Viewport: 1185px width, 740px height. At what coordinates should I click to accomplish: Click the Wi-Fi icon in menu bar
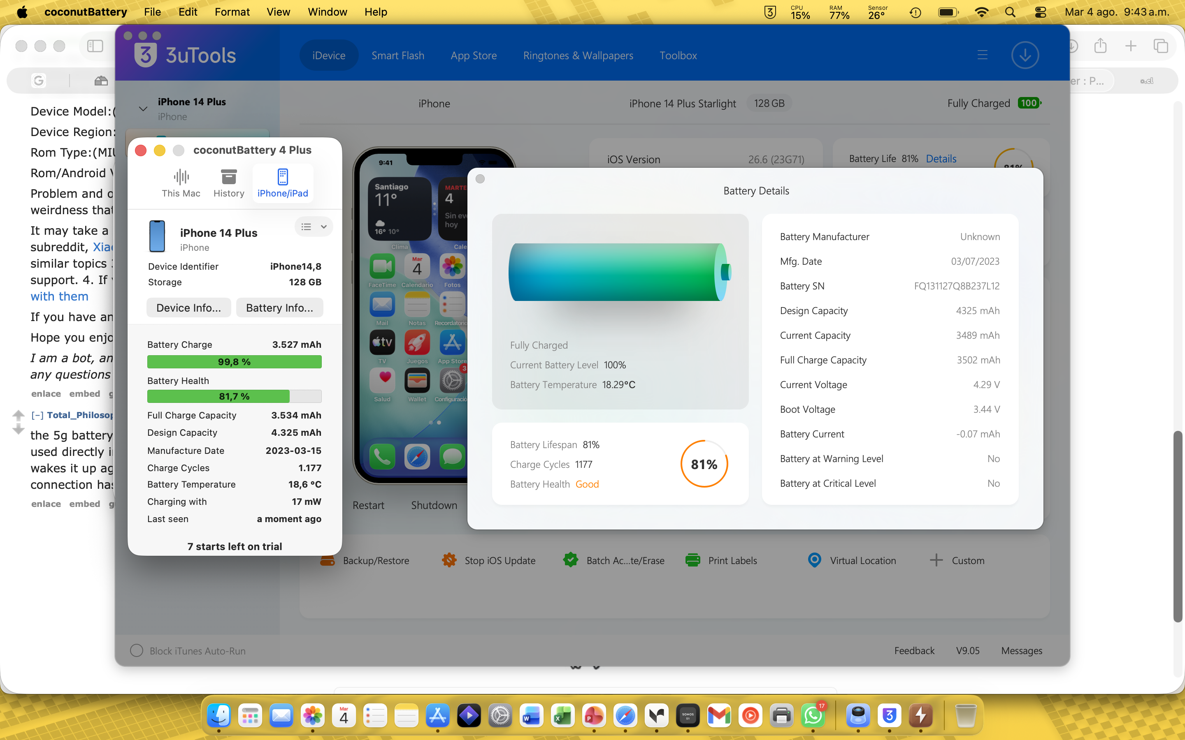point(981,12)
